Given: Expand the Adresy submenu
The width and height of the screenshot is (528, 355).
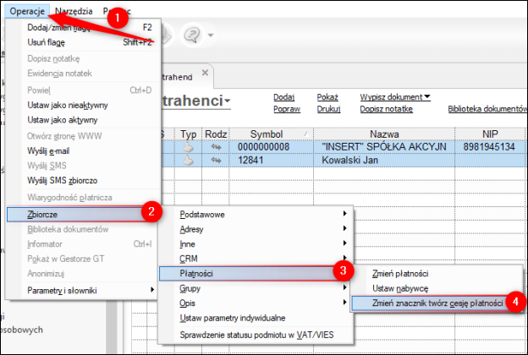Looking at the screenshot, I should point(256,229).
